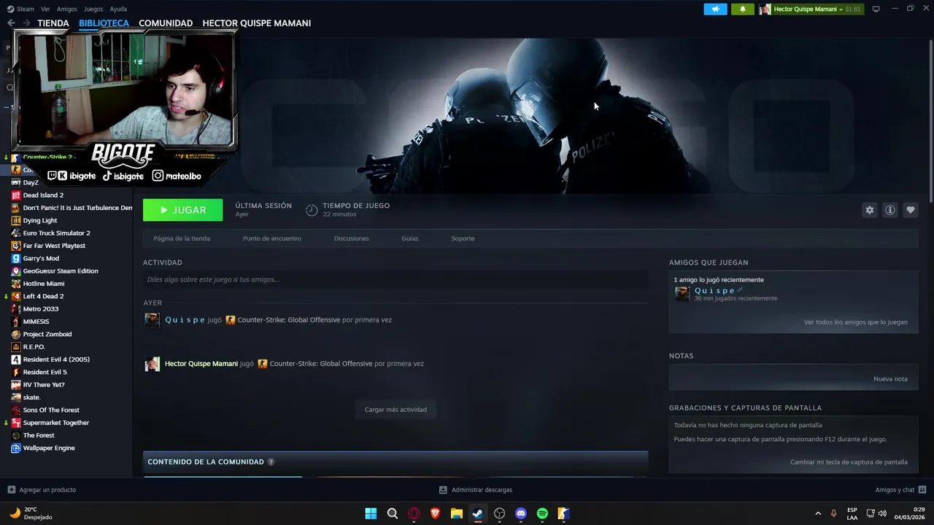Click the Left 4 Dead 2 icon

point(16,296)
